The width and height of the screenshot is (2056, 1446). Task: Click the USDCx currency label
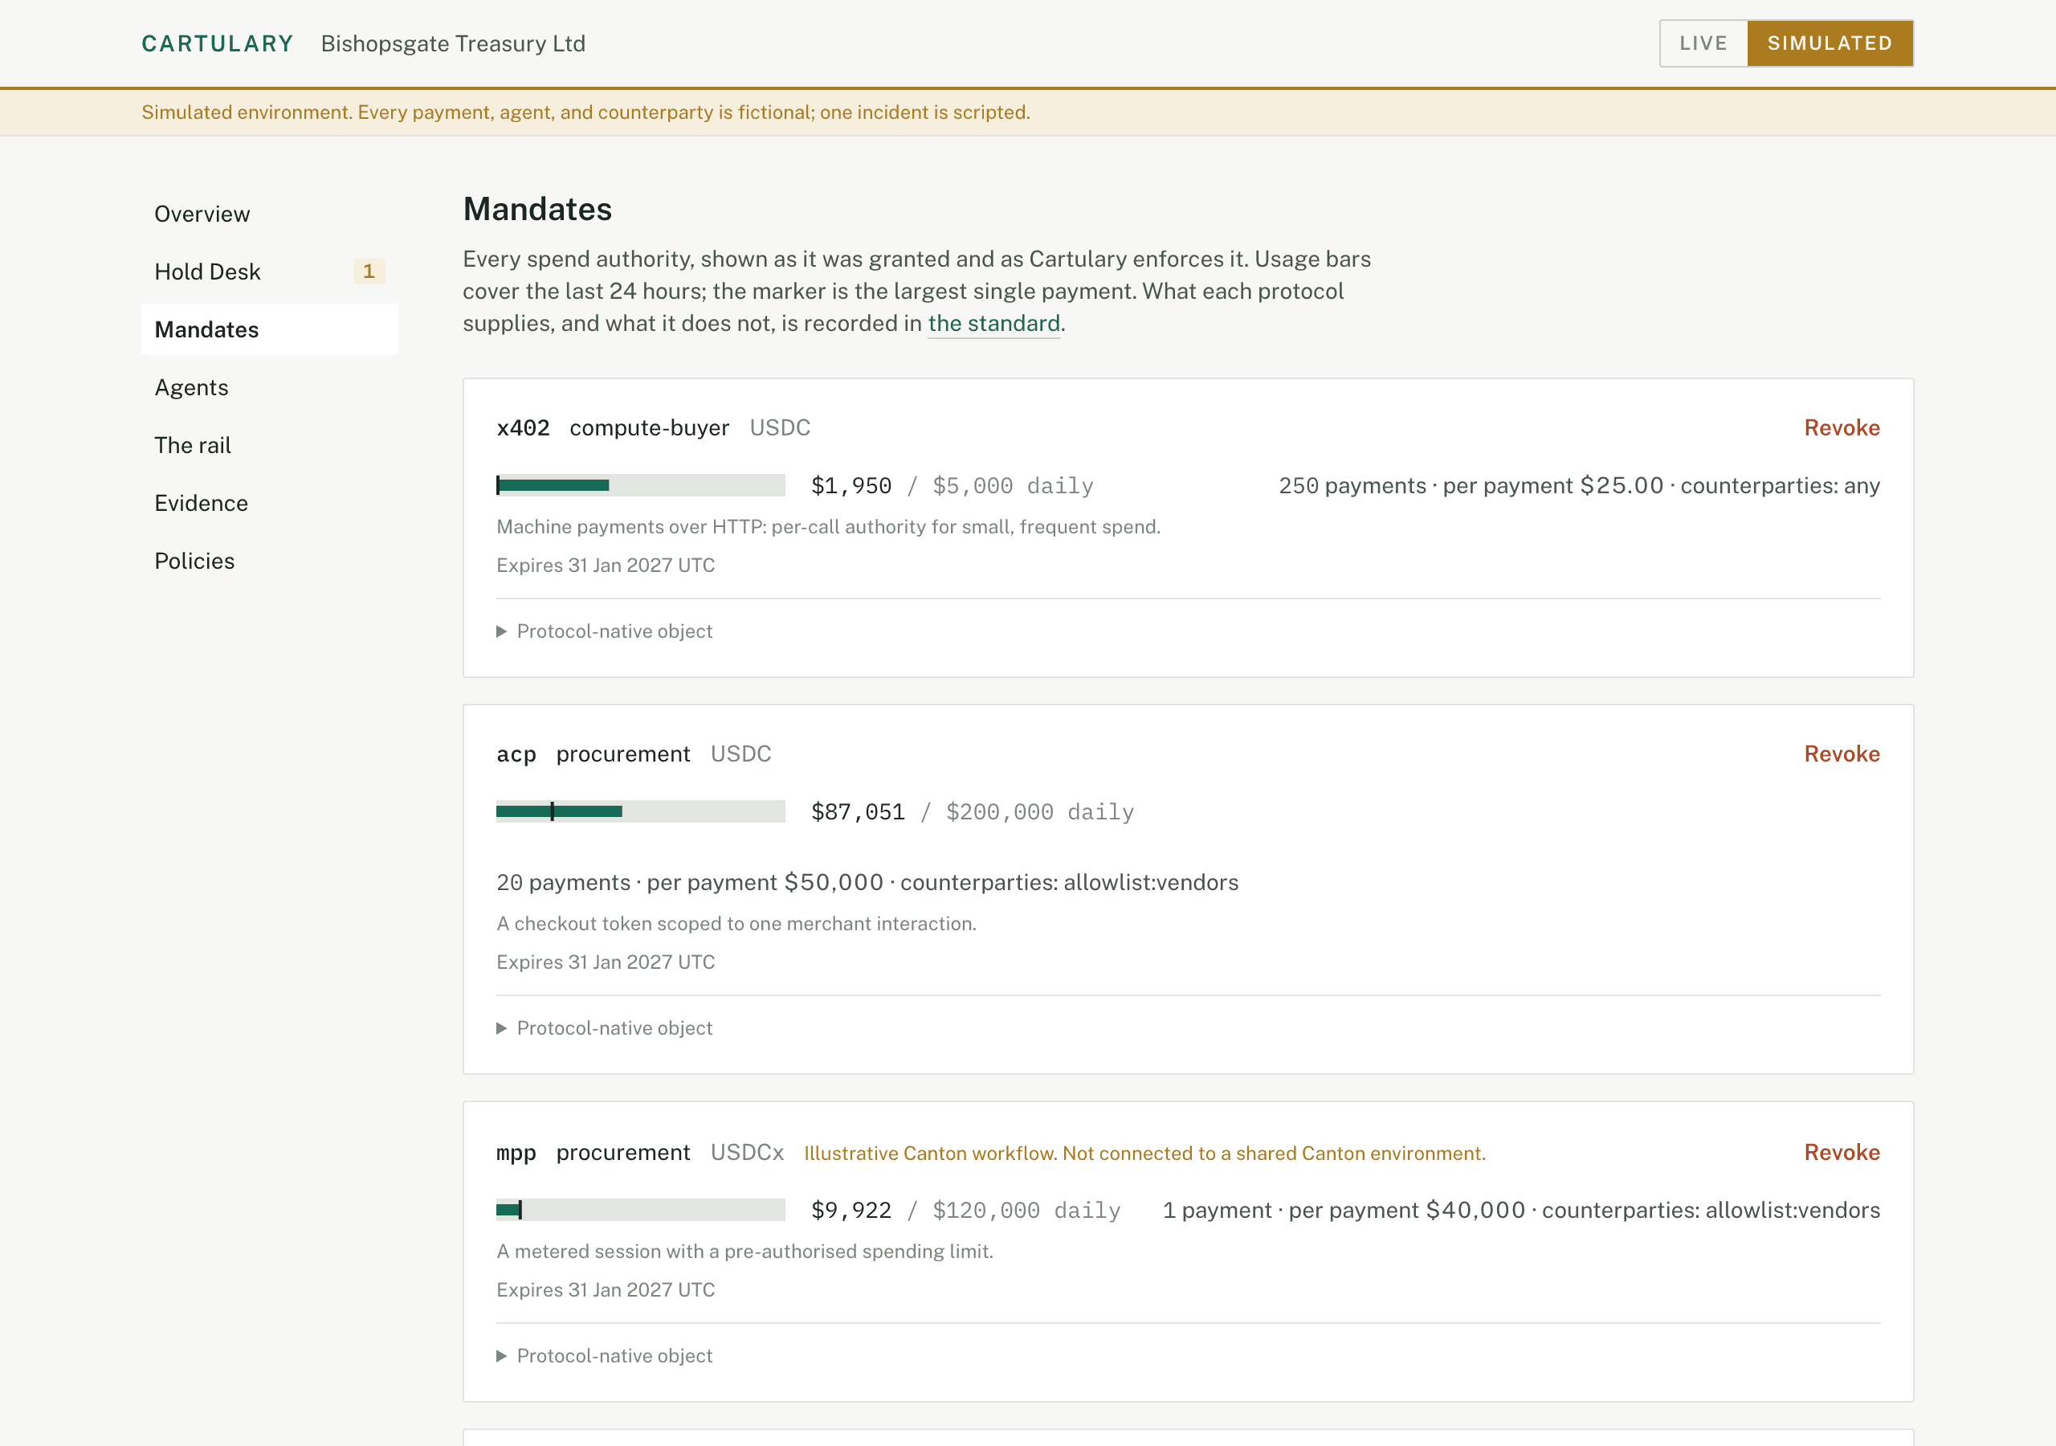[x=747, y=1152]
